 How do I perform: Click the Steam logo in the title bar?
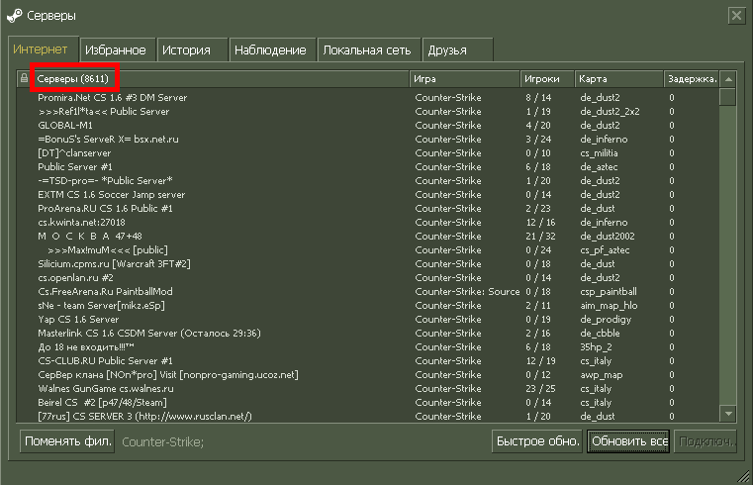pyautogui.click(x=15, y=15)
